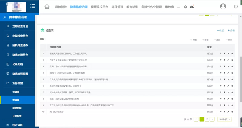Select 定期检查计划 in the sidebar
Image resolution: width=242 pixels, height=128 pixels.
[20, 26]
